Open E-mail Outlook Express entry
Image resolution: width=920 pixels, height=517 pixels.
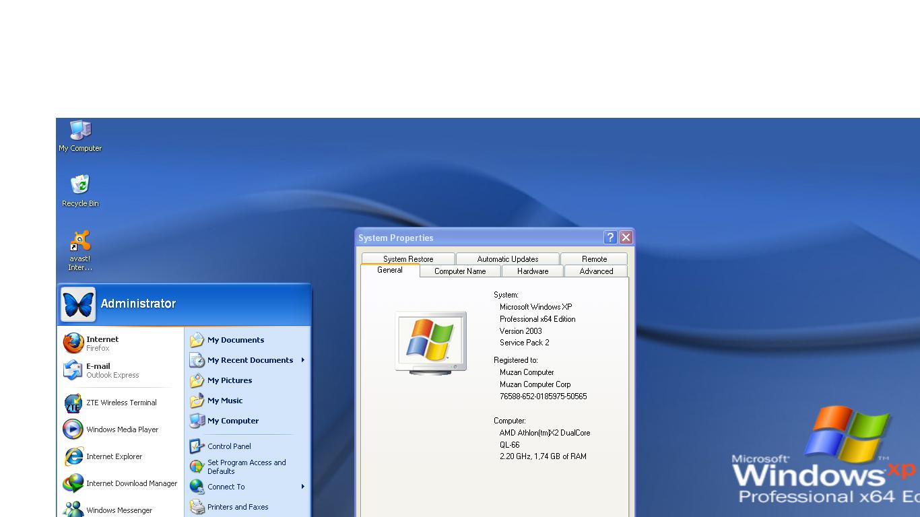click(x=121, y=370)
